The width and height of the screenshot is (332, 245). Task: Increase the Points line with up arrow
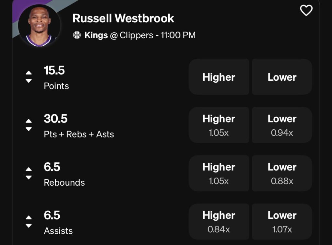pyautogui.click(x=29, y=73)
